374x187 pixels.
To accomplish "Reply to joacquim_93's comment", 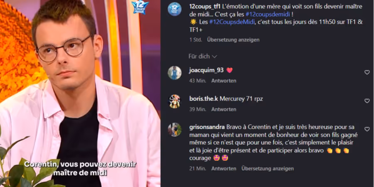I will point(224,81).
